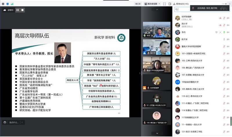Collapse video strip with side arrow
The image size is (232, 137).
(x=141, y=73)
